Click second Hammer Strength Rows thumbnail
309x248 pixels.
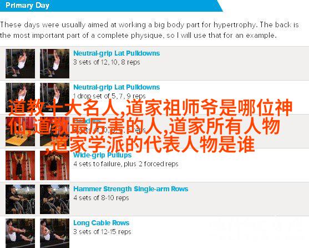click(x=54, y=200)
